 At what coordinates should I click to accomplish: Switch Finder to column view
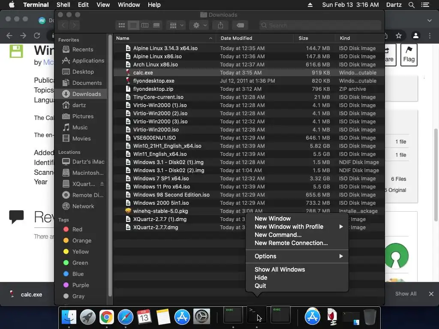[145, 25]
